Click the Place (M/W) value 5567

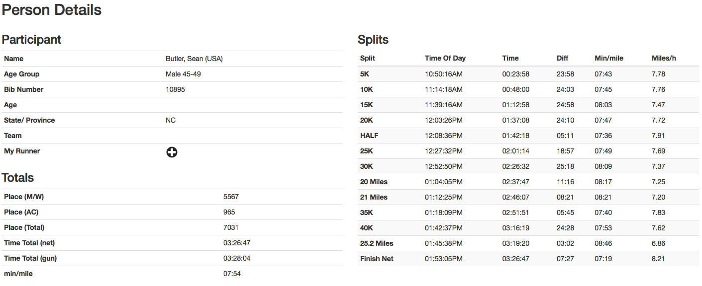231,197
